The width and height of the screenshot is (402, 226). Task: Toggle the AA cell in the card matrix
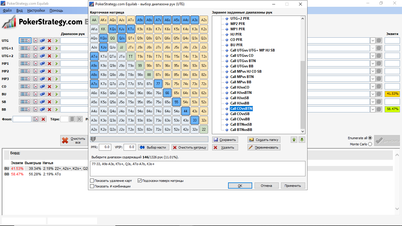[94, 20]
